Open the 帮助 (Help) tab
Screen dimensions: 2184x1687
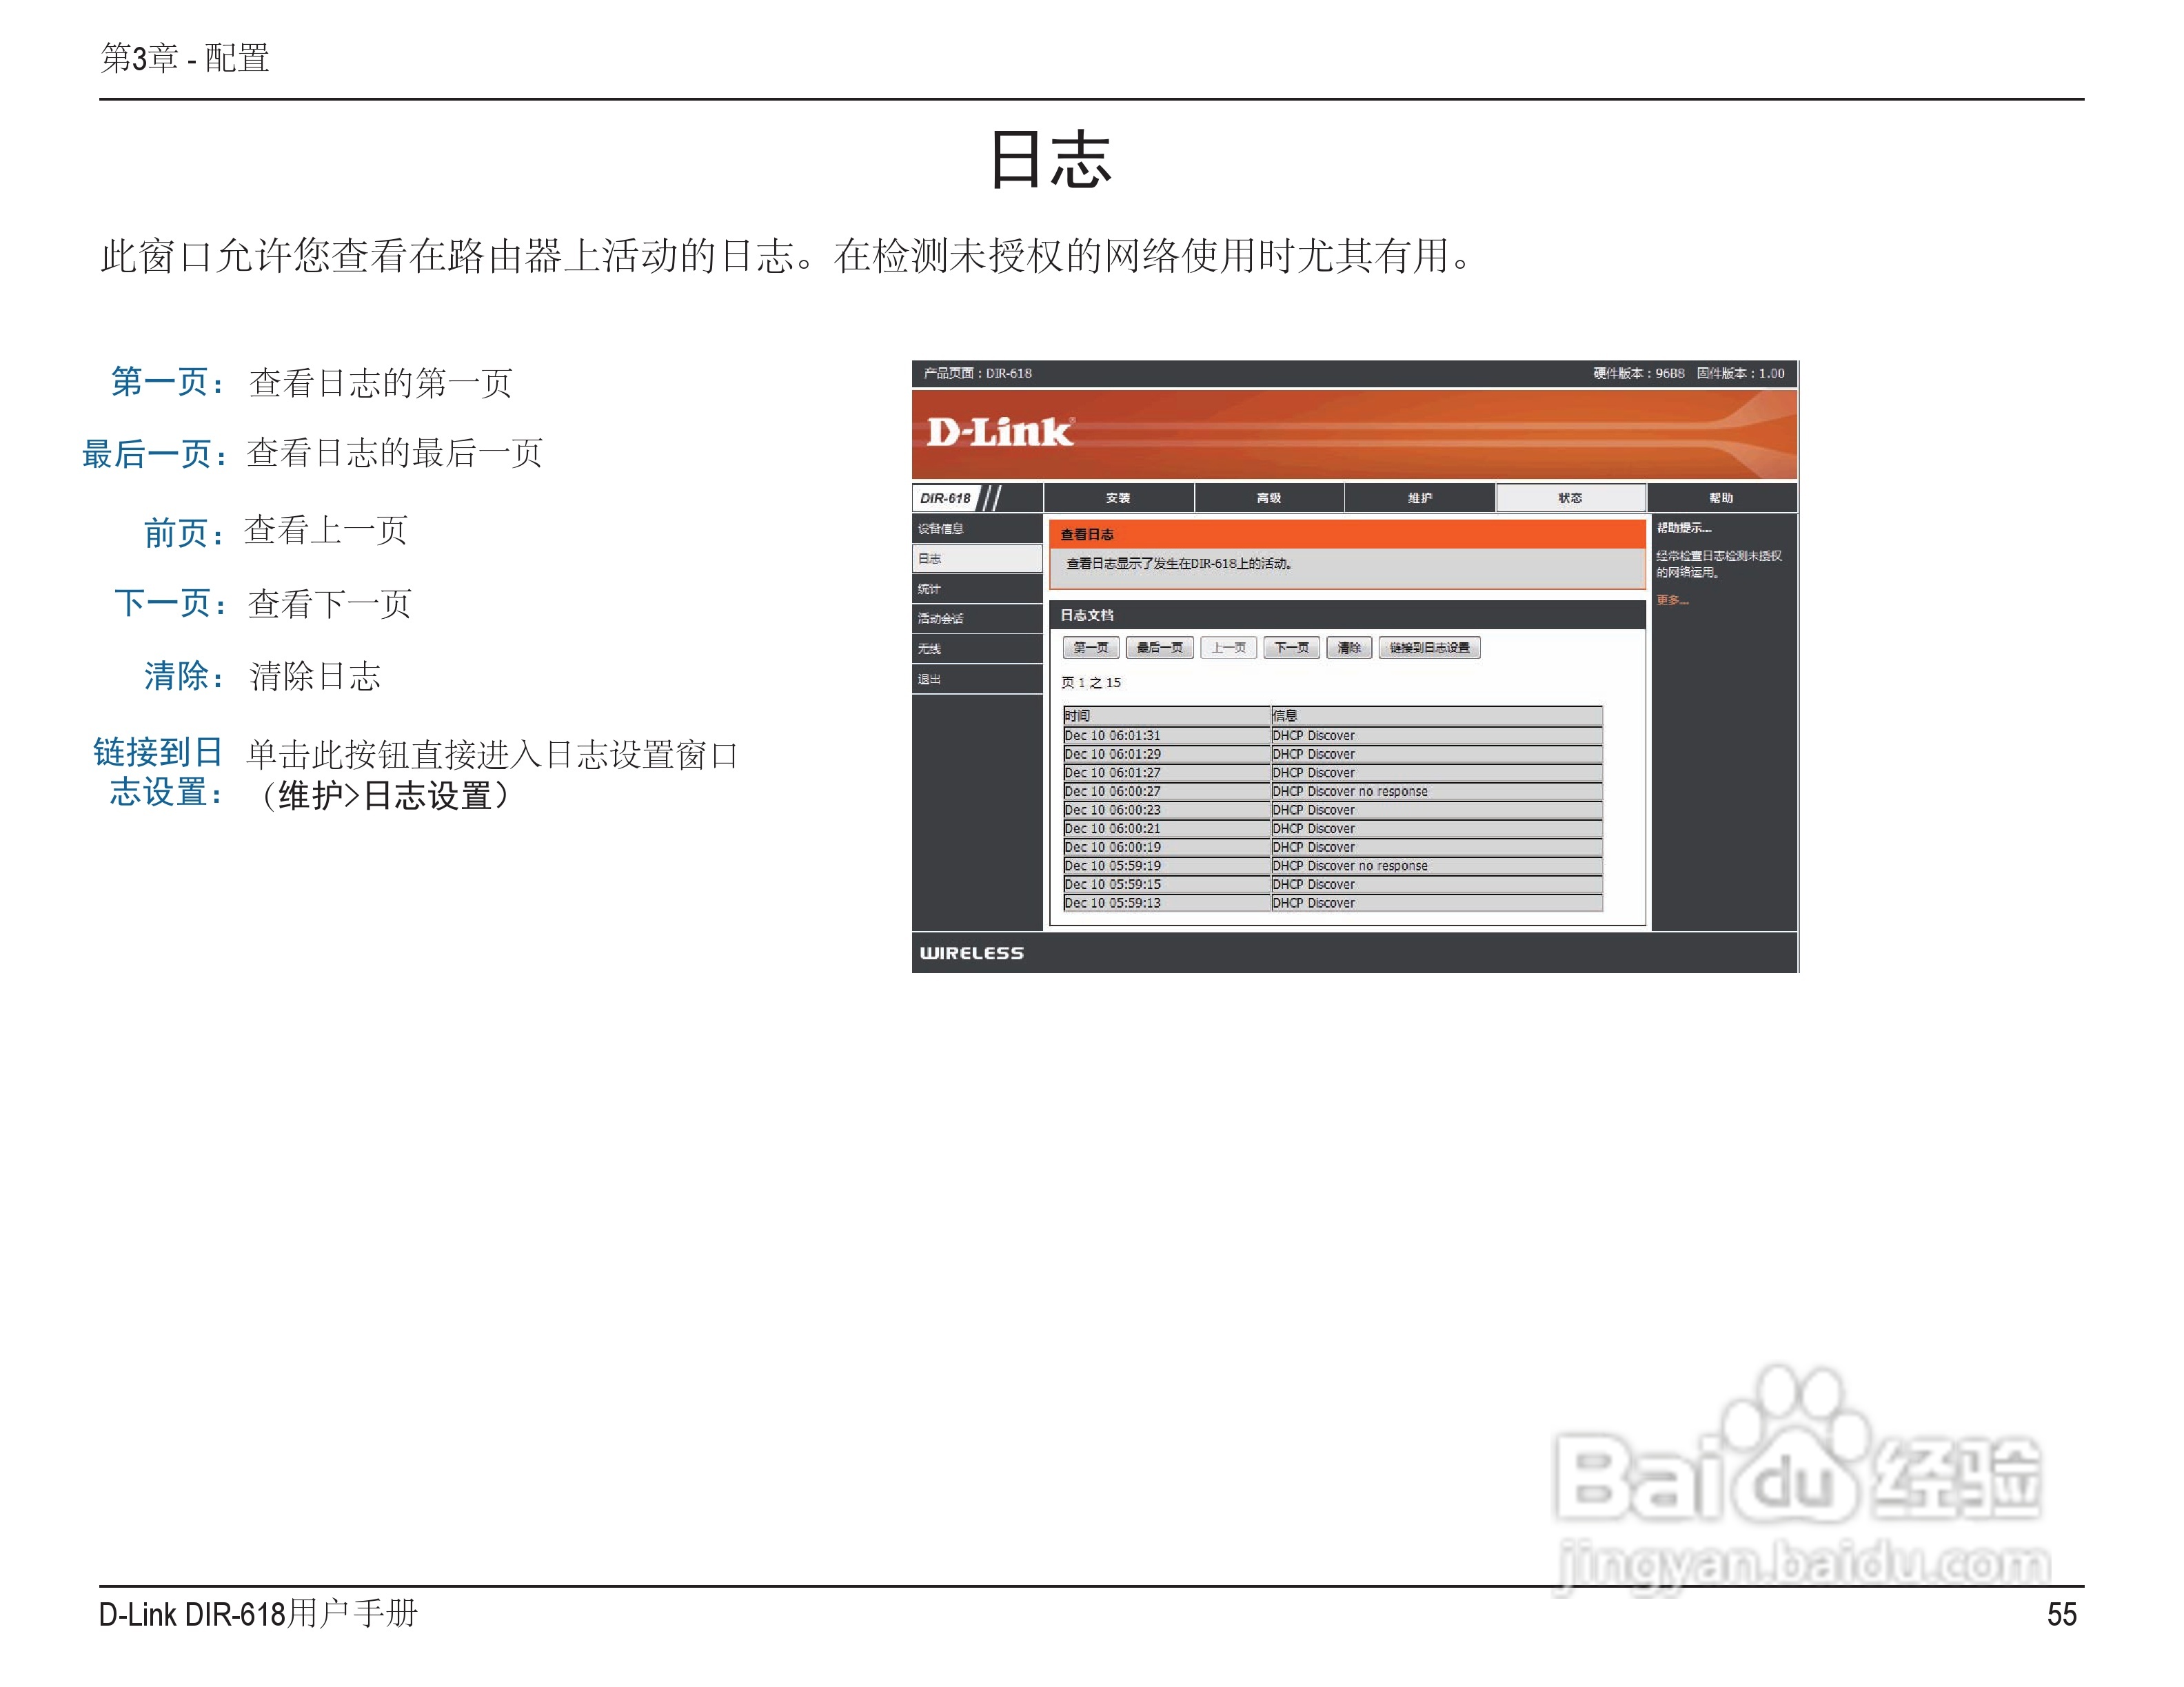(x=1721, y=498)
